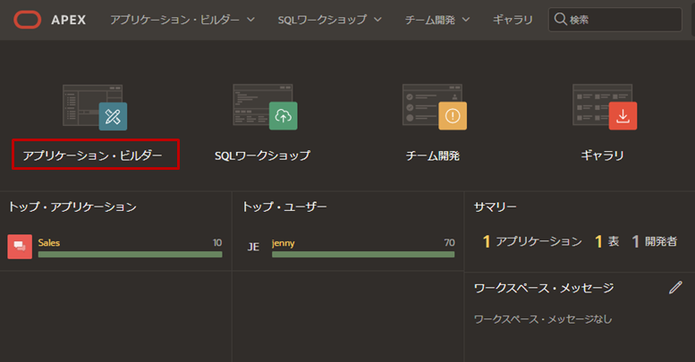Click the magnifier search icon
Image resolution: width=695 pixels, height=362 pixels.
560,19
